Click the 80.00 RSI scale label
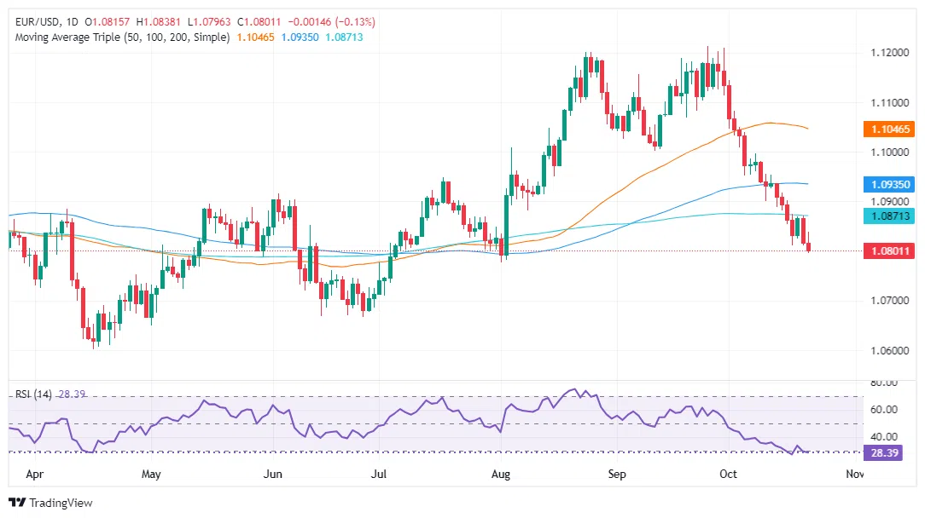The image size is (925, 518). pyautogui.click(x=886, y=384)
